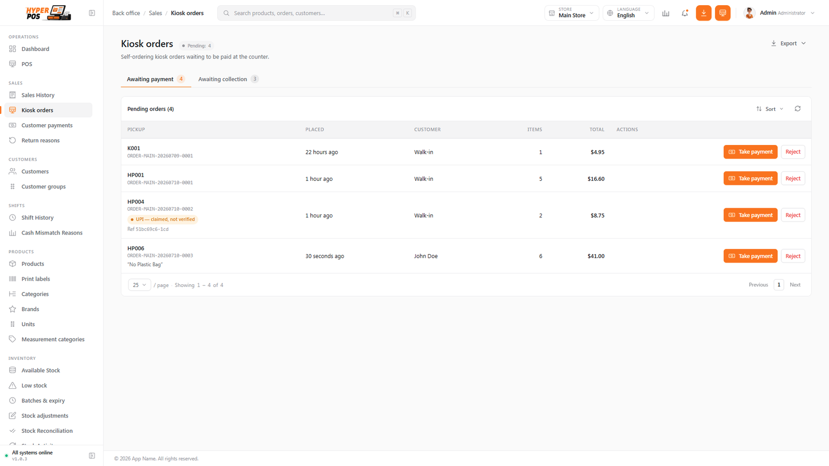Click the All systems online status
The image size is (829, 466).
(32, 453)
